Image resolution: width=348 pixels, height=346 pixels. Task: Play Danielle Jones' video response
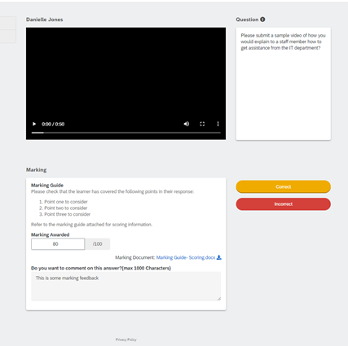coord(34,124)
